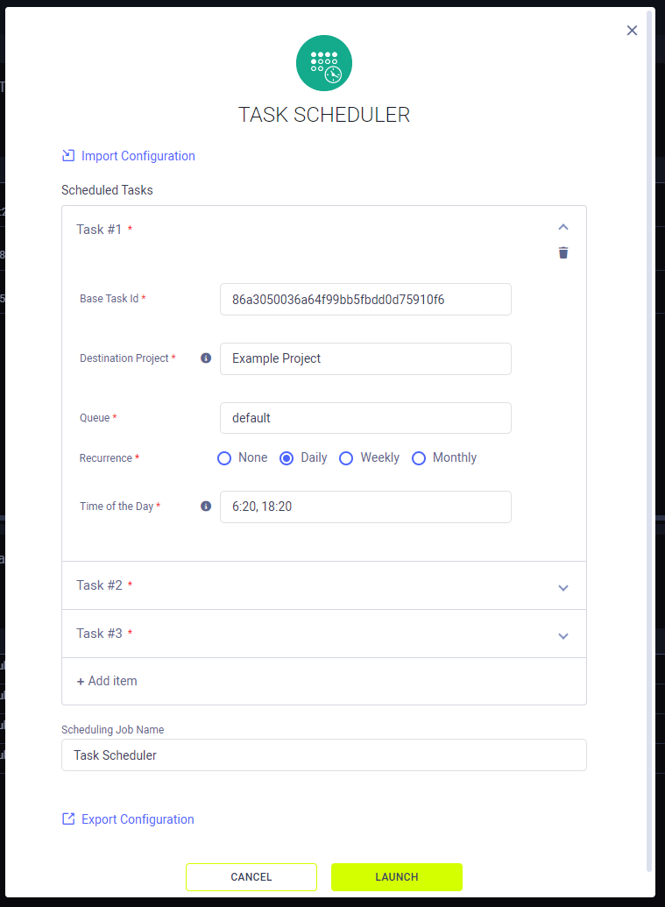Viewport: 665px width, 907px height.
Task: Select the Weekly recurrence option
Action: tap(347, 458)
